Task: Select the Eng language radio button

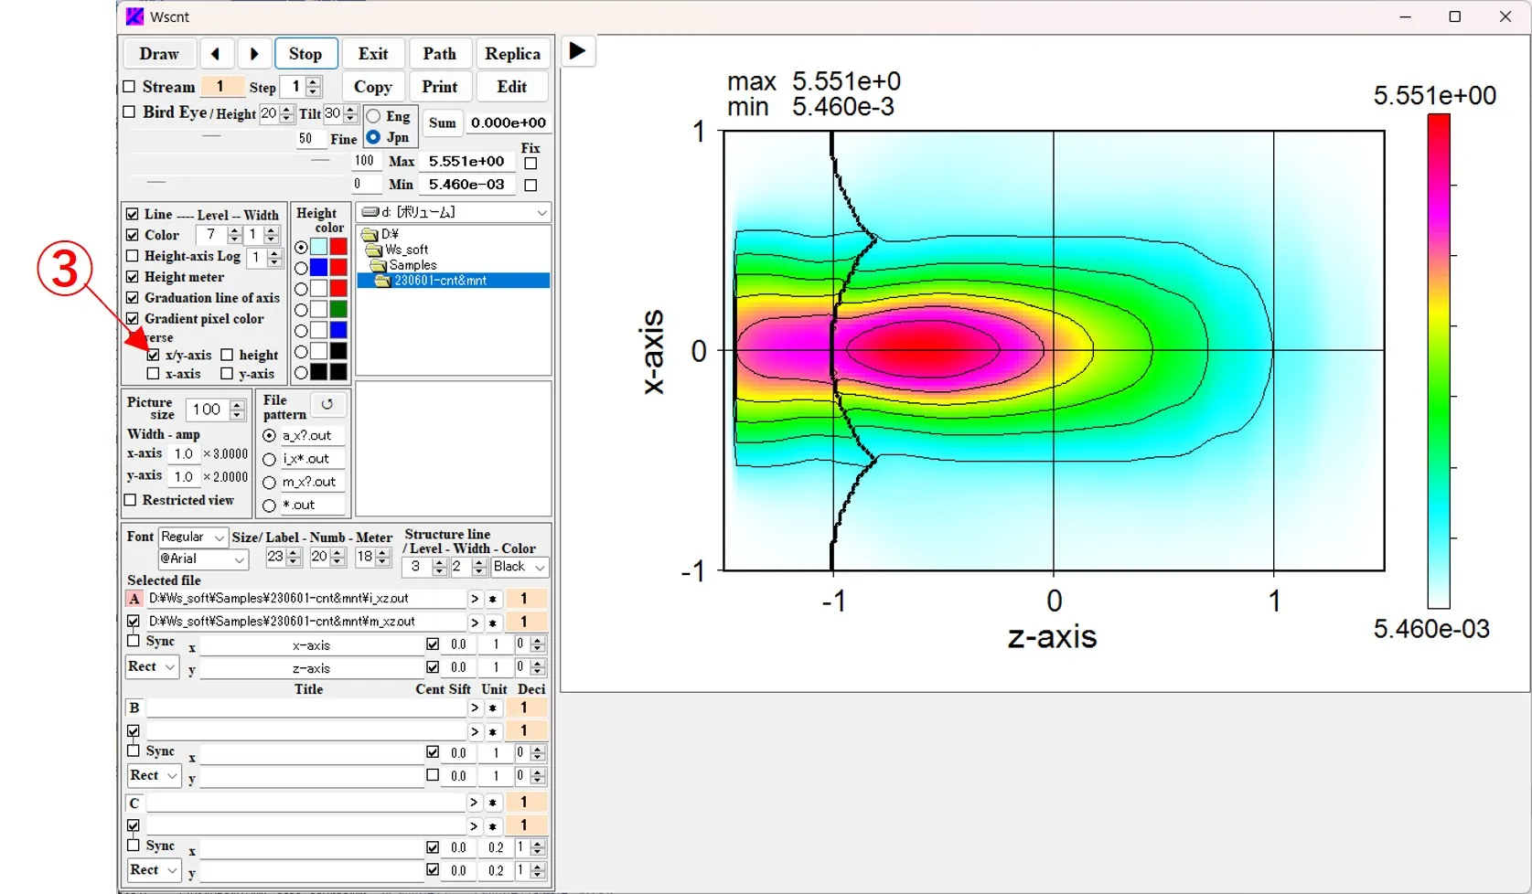Action: point(373,116)
